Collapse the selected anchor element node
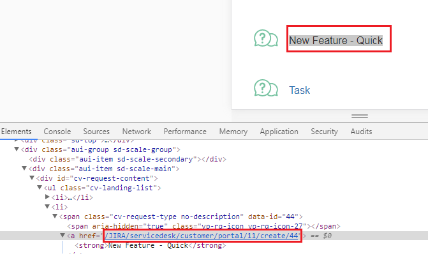The width and height of the screenshot is (428, 258). (x=63, y=235)
